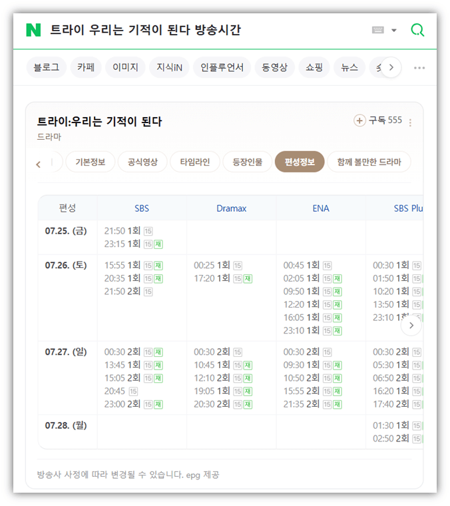450x506 pixels.
Task: Click the epg 제공 disclaimer text
Action: [x=128, y=475]
